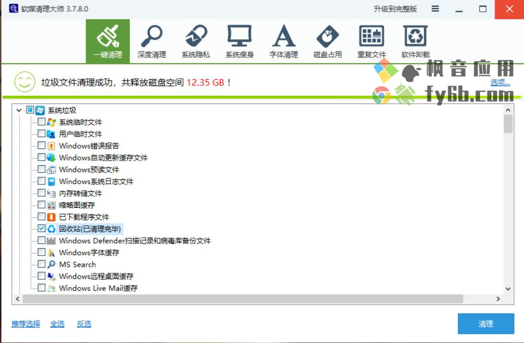Enable Windows错误报告 checkbox
The width and height of the screenshot is (524, 343).
point(41,145)
